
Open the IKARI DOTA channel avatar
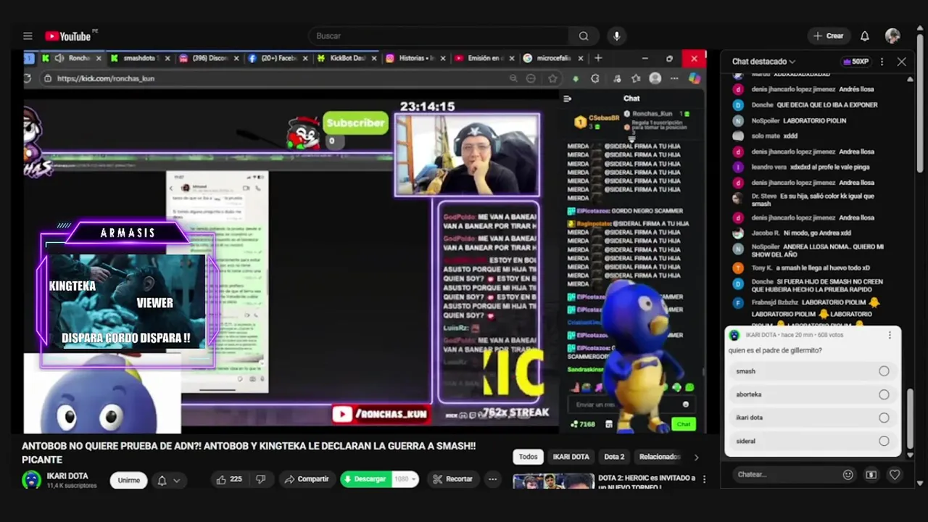pos(31,480)
